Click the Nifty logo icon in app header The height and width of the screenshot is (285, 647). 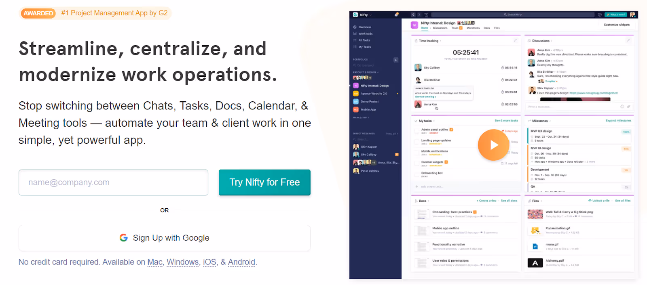355,15
